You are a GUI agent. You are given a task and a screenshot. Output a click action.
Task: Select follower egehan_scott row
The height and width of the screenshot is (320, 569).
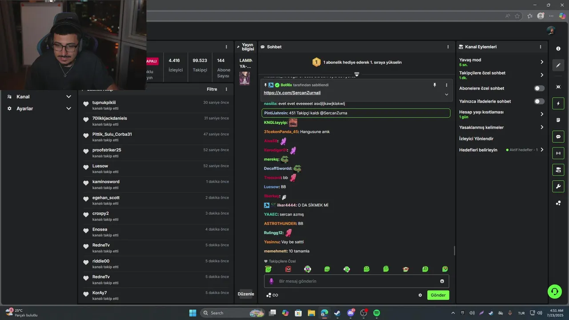[156, 200]
